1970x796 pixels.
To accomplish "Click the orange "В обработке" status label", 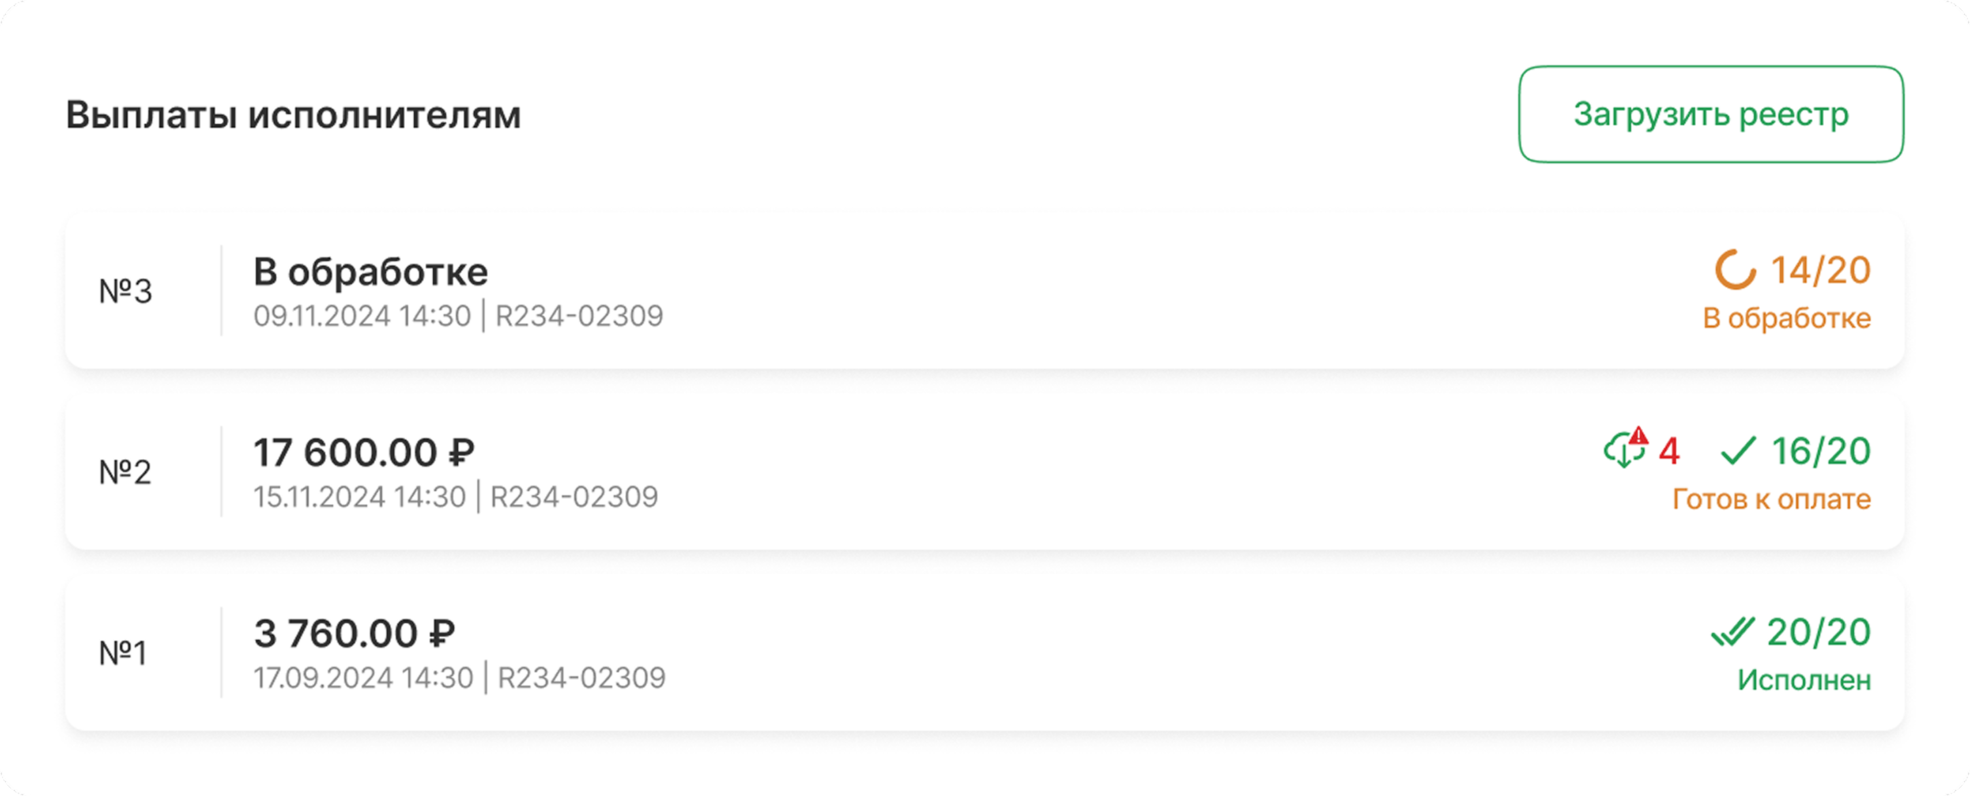I will pos(1786,318).
